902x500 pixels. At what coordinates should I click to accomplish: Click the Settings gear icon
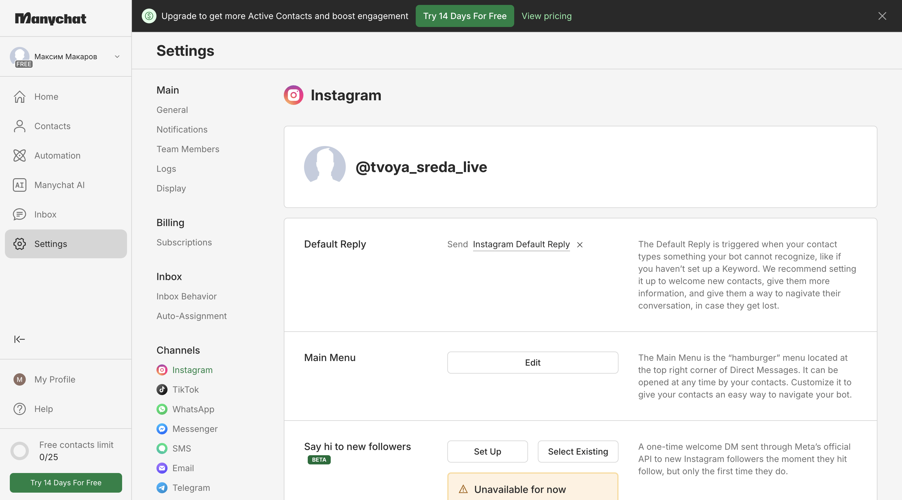pos(20,244)
